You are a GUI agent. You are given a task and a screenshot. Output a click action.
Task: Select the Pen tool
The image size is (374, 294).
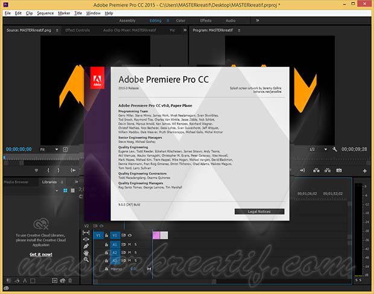click(86, 246)
